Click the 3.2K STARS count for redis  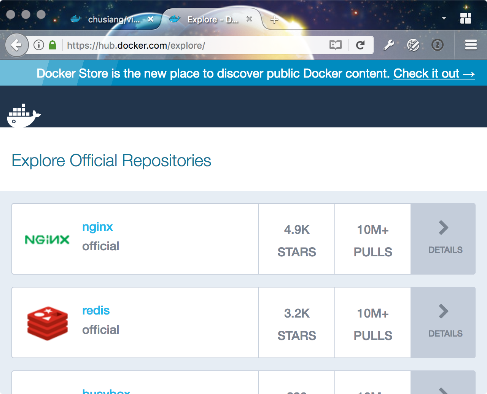point(297,324)
